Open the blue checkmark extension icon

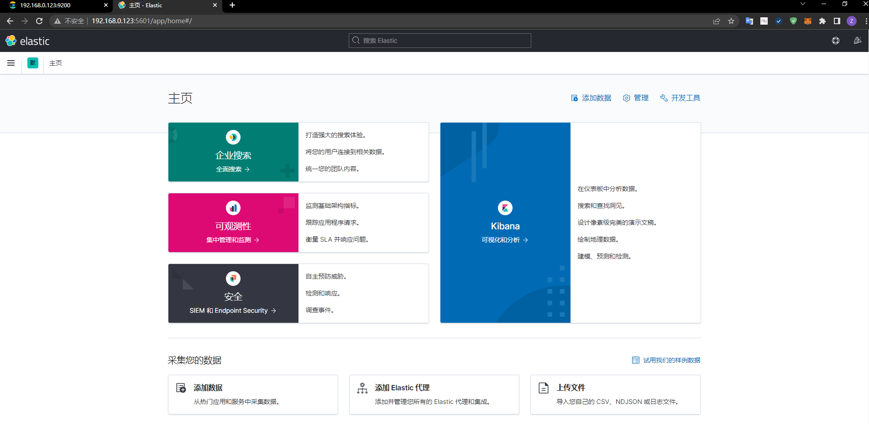[x=779, y=21]
